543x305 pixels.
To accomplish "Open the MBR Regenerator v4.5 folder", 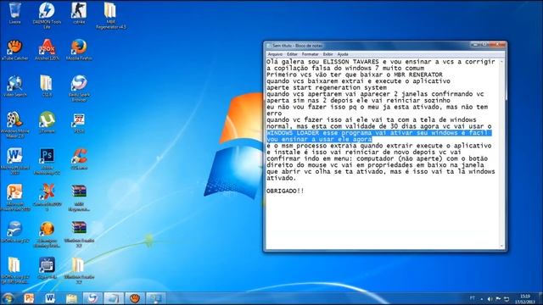I will 111,14.
